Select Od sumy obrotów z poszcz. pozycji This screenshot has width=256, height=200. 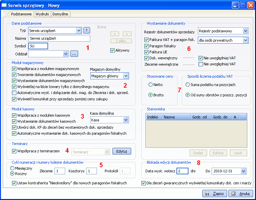[187, 95]
